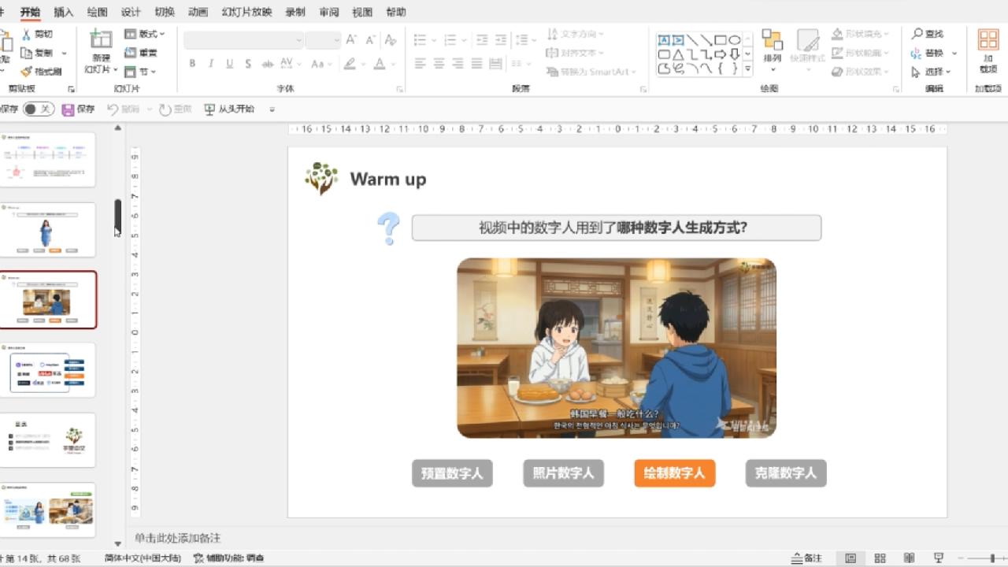This screenshot has width=1008, height=567.
Task: Click the Undo arrow icon
Action: [x=113, y=109]
